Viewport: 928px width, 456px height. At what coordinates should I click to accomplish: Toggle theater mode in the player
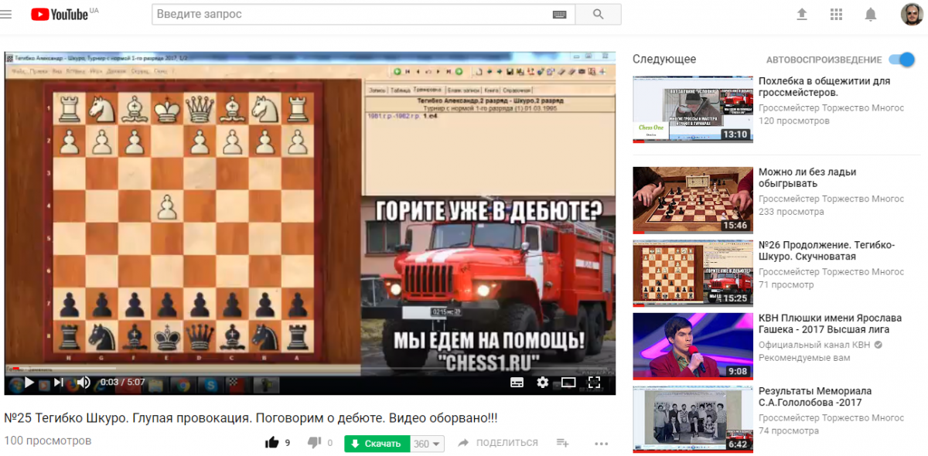point(568,382)
